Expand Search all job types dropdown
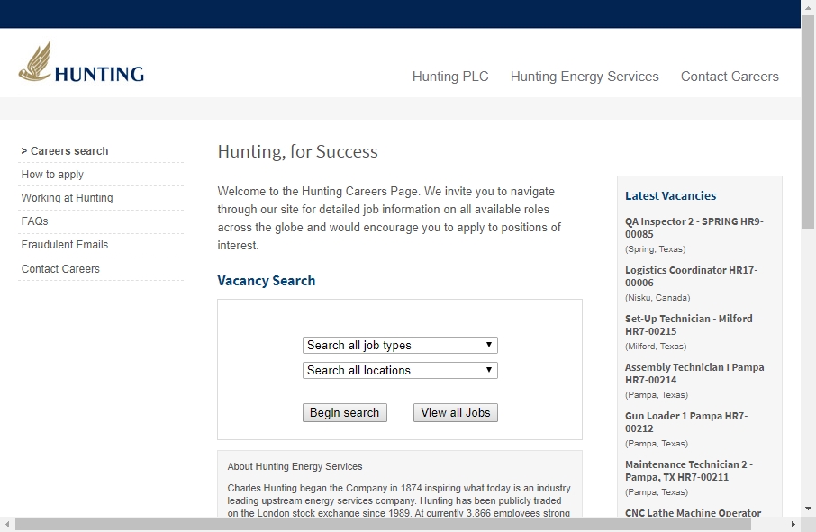 click(400, 346)
